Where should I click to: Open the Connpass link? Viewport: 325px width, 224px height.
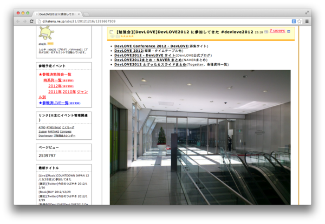(x=66, y=132)
